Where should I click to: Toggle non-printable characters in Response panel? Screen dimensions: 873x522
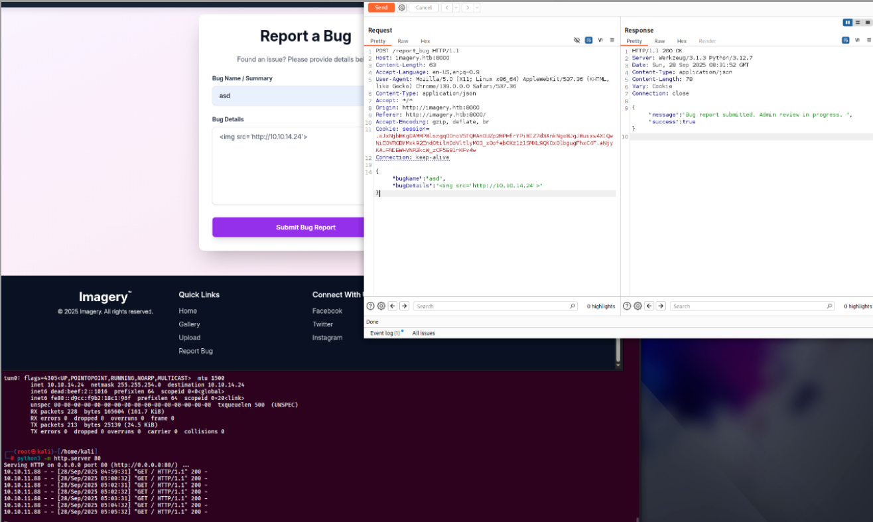[x=857, y=40]
